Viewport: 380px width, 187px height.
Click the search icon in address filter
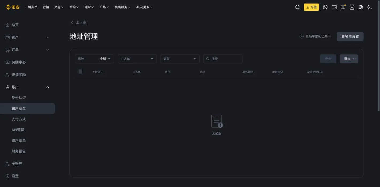coord(208,59)
